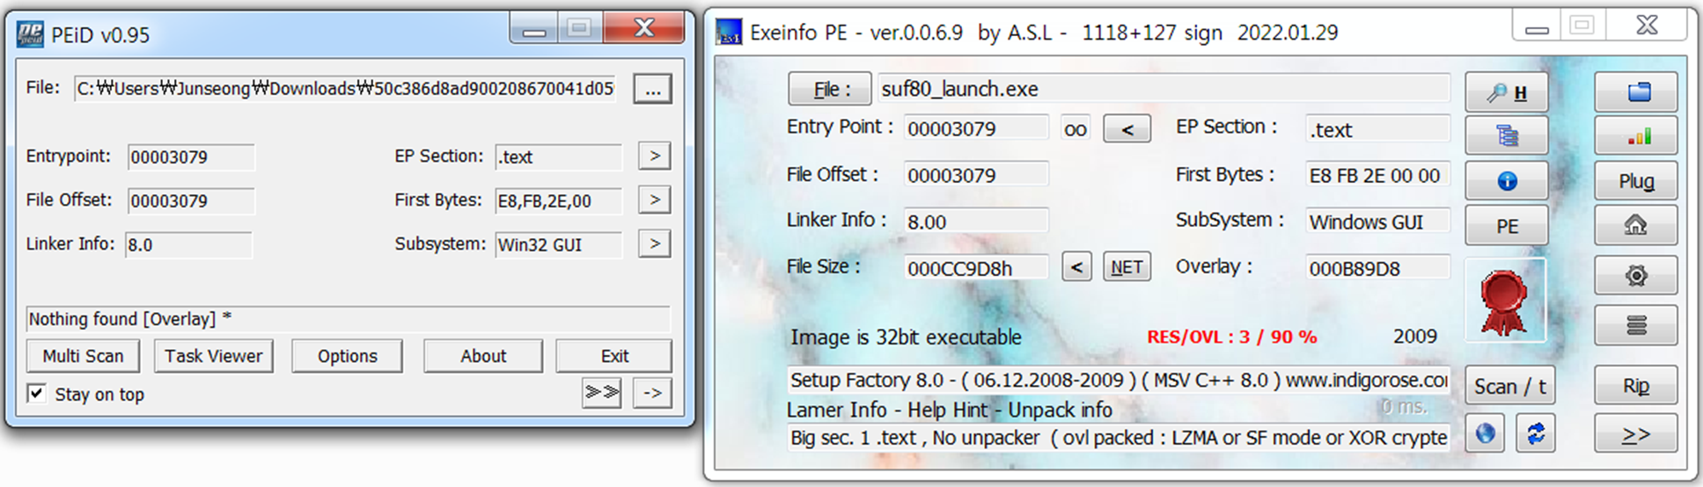
Task: Click the globe icon button
Action: [1486, 433]
